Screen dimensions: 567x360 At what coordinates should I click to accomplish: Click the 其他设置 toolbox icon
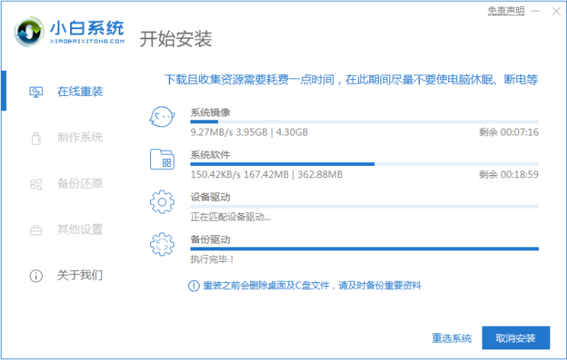[36, 229]
